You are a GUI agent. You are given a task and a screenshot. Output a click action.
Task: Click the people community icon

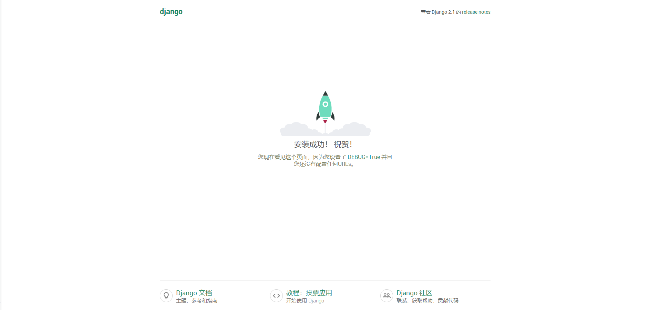click(x=387, y=296)
